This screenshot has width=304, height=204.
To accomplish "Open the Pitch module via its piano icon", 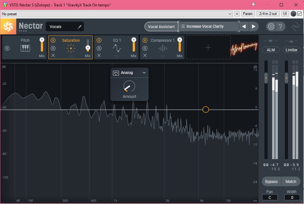I will (25, 48).
